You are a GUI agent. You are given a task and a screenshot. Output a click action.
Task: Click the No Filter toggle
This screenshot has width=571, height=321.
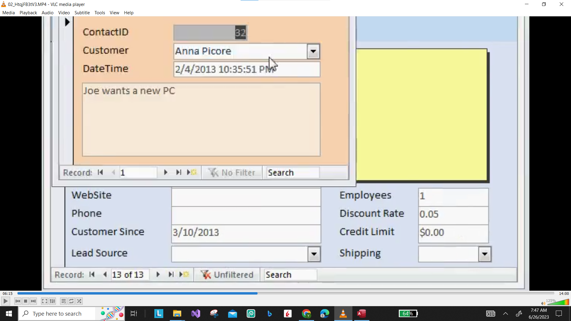232,172
